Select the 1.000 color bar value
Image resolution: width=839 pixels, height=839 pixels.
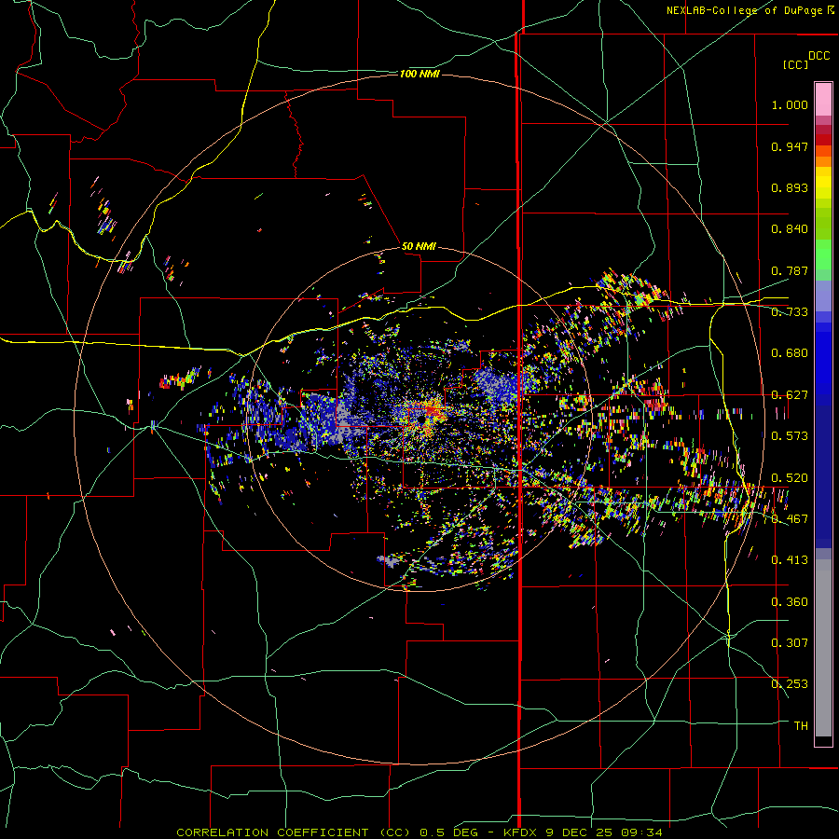pos(790,104)
